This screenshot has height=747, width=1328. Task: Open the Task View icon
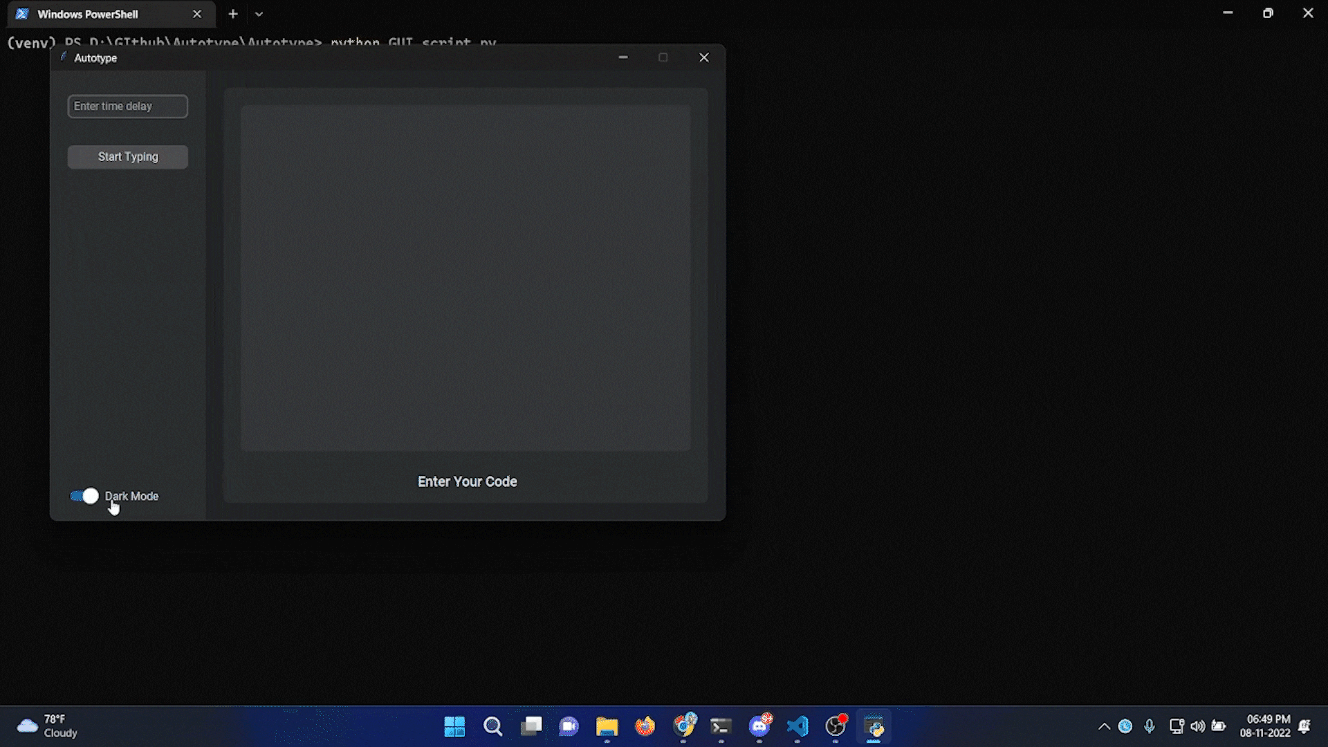click(531, 726)
